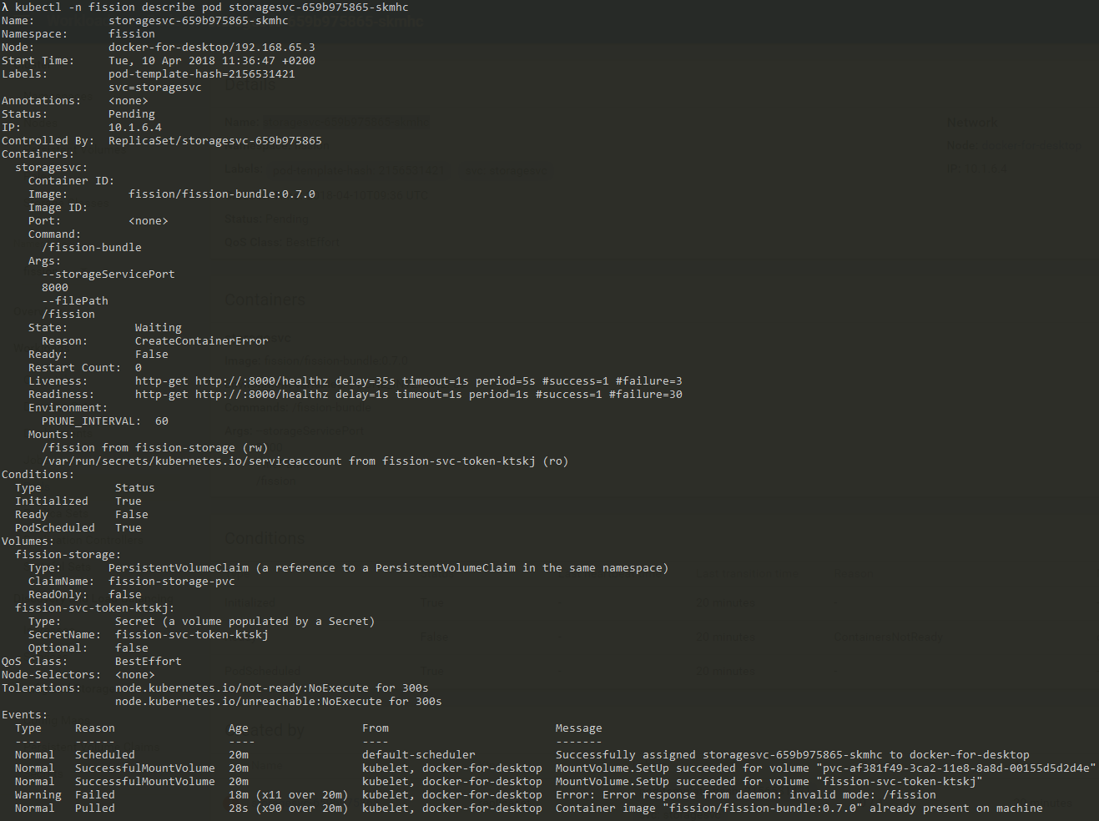1099x821 pixels.
Task: Click the Warning event type
Action: 38,794
